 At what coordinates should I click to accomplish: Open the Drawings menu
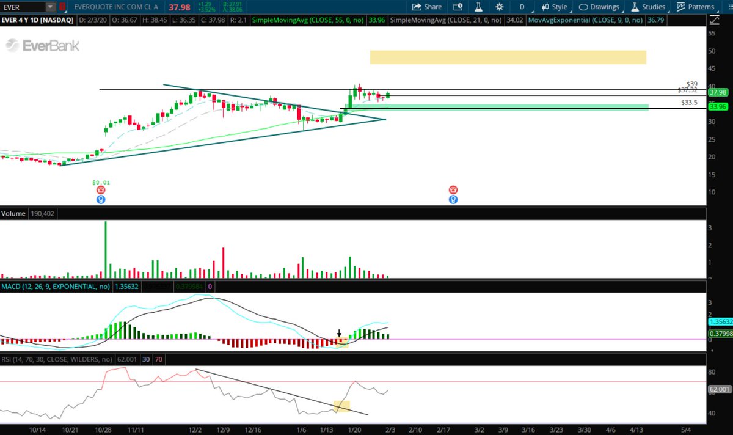click(x=599, y=7)
